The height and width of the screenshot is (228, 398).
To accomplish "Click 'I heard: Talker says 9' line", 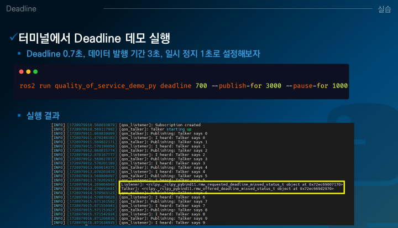I will coord(128,222).
